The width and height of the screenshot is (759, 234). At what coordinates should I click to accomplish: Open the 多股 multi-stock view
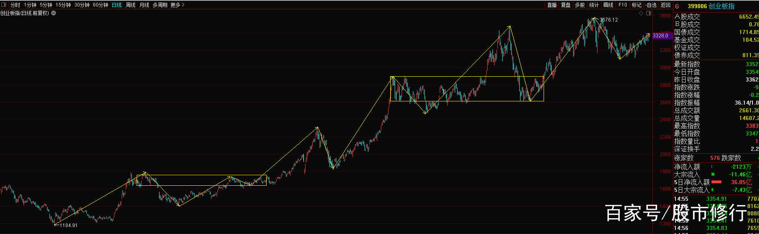click(x=580, y=5)
